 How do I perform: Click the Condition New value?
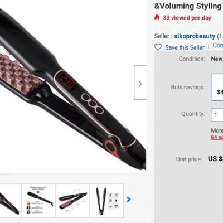(217, 59)
